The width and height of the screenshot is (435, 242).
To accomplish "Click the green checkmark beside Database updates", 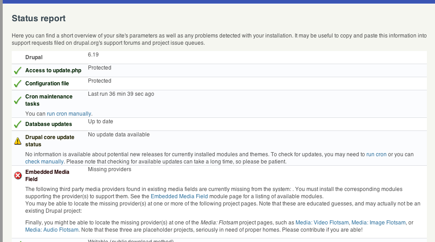I will (x=18, y=124).
